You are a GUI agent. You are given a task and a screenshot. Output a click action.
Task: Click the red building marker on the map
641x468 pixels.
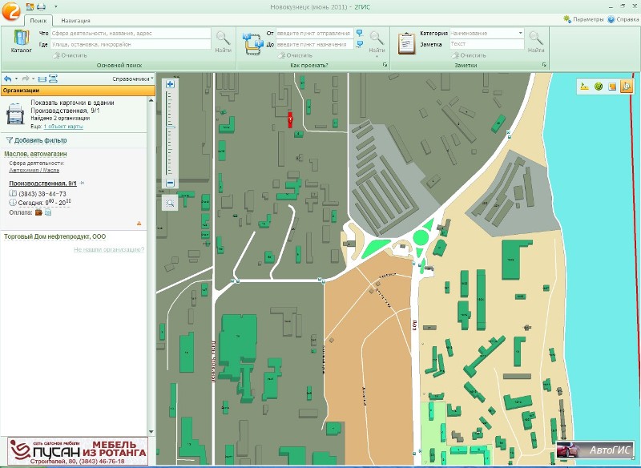(x=290, y=119)
